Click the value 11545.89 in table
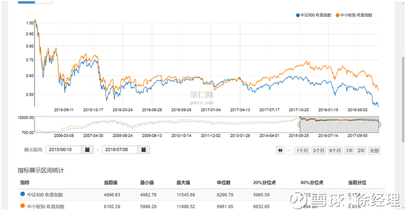The height and width of the screenshot is (211, 406). [185, 195]
